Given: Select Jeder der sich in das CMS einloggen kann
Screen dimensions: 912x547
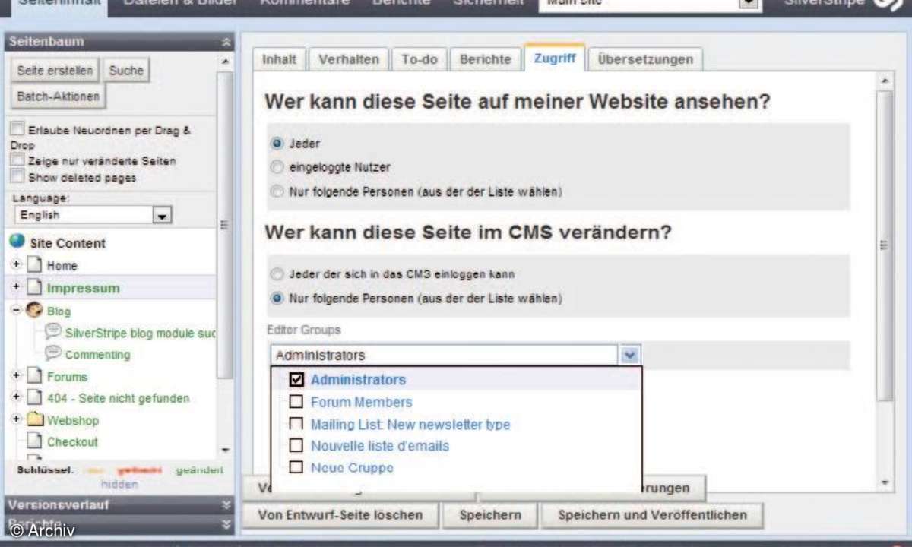Looking at the screenshot, I should point(277,274).
